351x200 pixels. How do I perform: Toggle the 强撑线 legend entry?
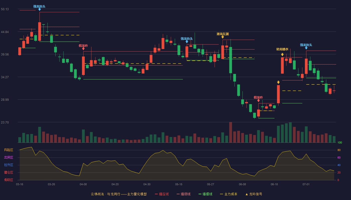point(205,194)
